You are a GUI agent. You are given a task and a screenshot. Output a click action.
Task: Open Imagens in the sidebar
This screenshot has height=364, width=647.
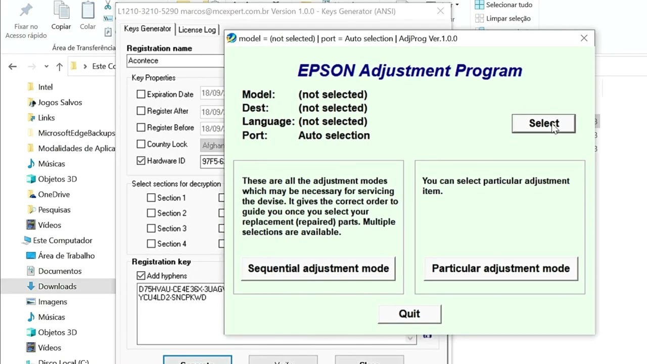click(53, 302)
